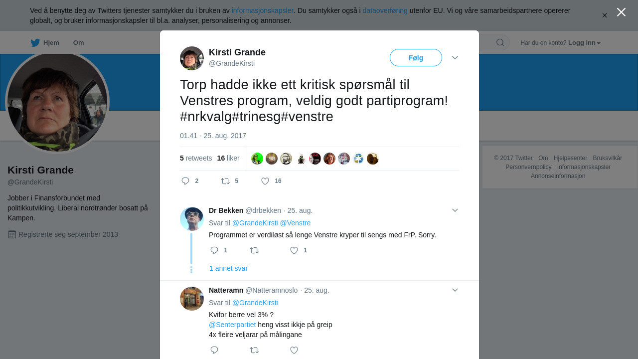Open the informasjonskapsler link in banner
The height and width of the screenshot is (359, 638).
262,10
